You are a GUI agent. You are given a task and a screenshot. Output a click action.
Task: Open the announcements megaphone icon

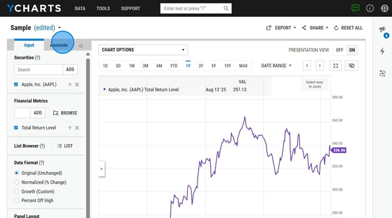pyautogui.click(x=382, y=29)
